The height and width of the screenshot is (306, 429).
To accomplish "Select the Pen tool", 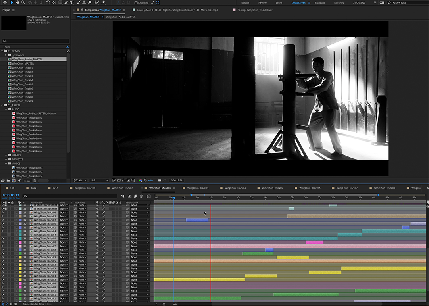I will (x=66, y=2).
